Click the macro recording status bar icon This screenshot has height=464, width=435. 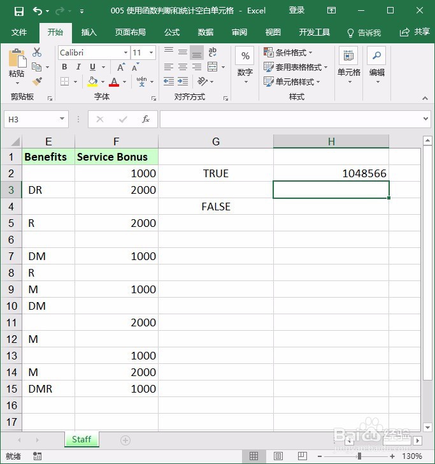pos(38,456)
